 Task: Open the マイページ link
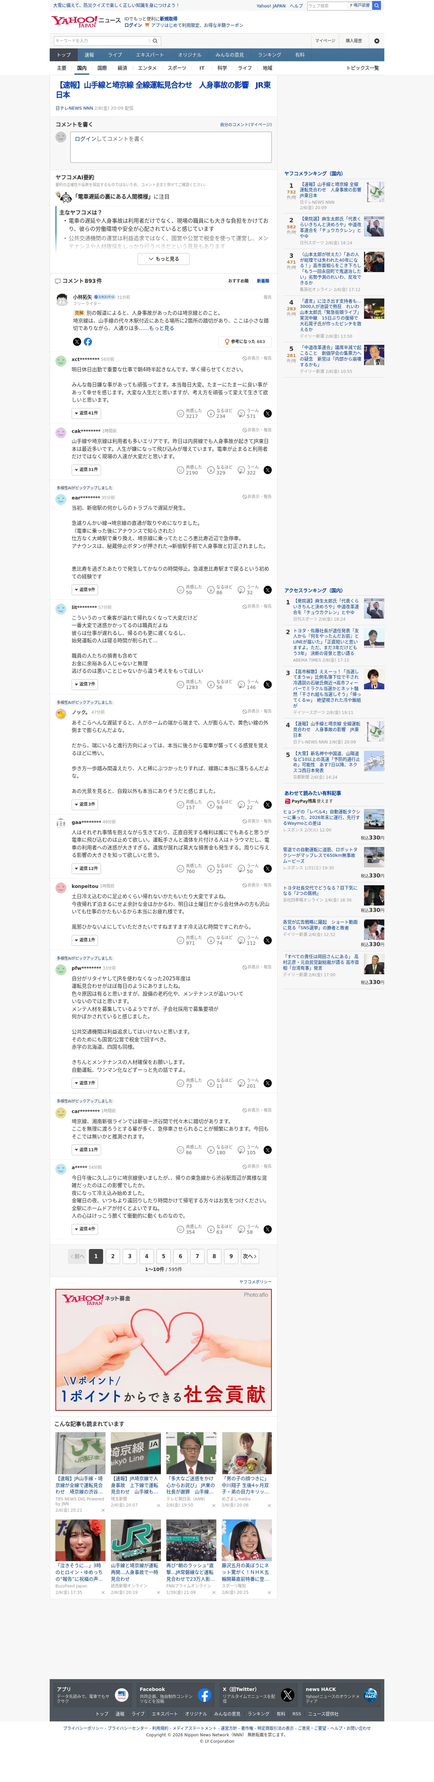click(x=325, y=41)
